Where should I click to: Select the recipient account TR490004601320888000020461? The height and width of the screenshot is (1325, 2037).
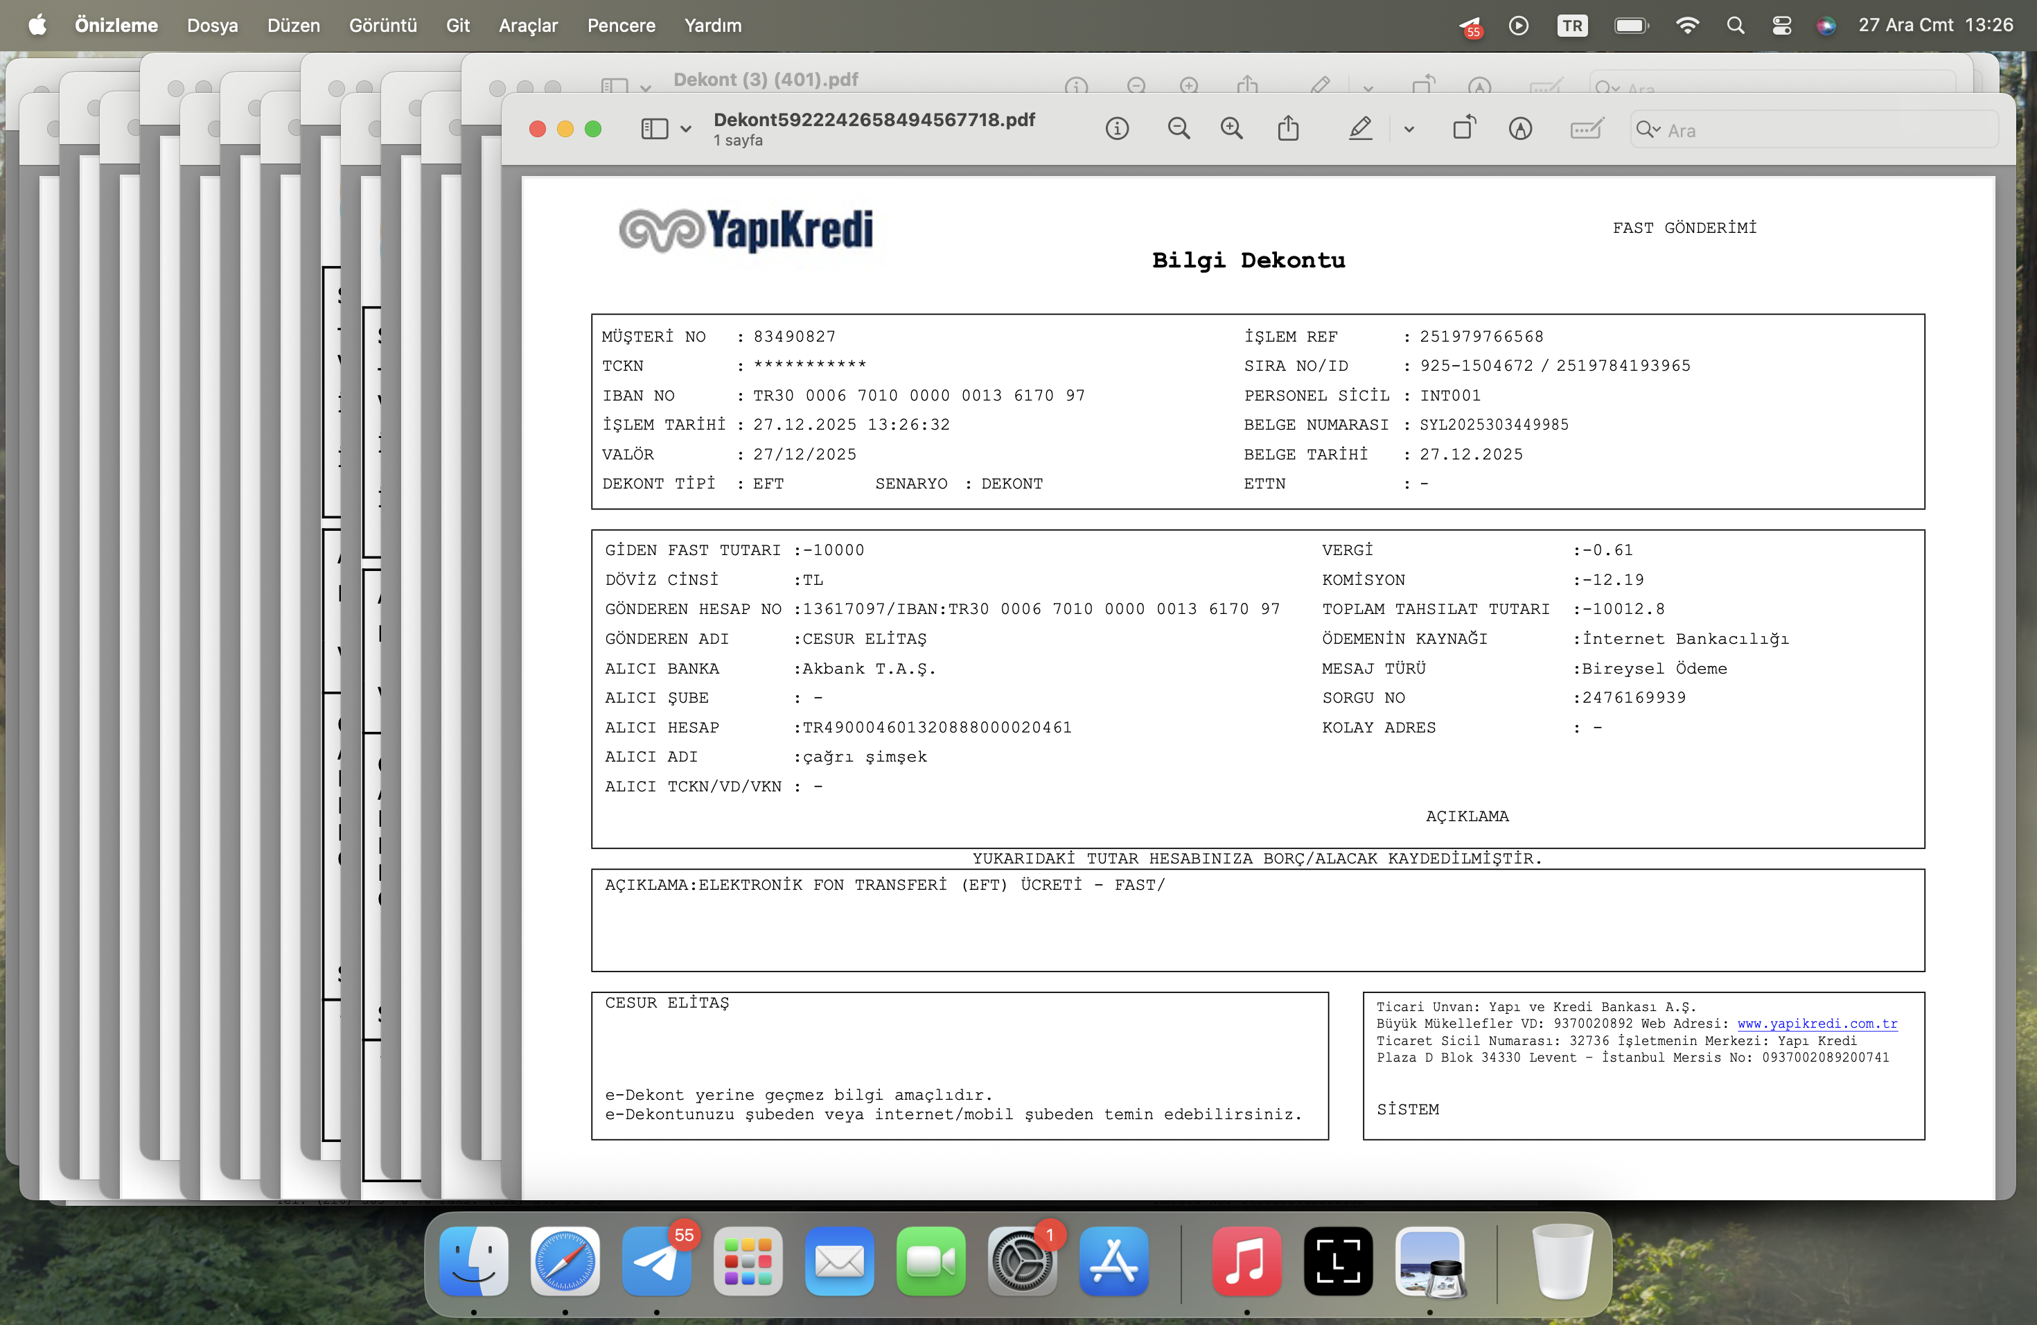[x=936, y=728]
